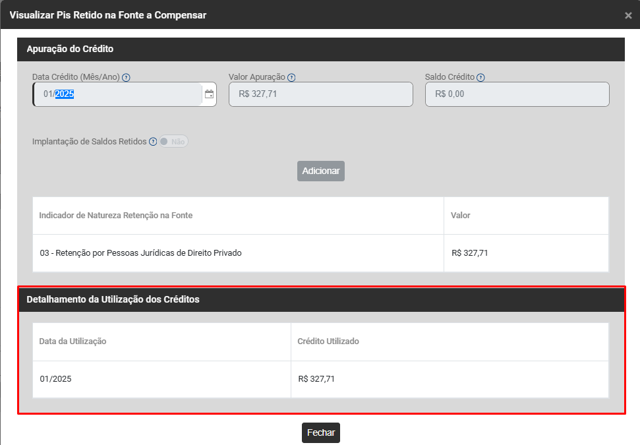Screen dimensions: 640x445
Task: Click help icon next to Saldo Crédito
Action: (480, 77)
